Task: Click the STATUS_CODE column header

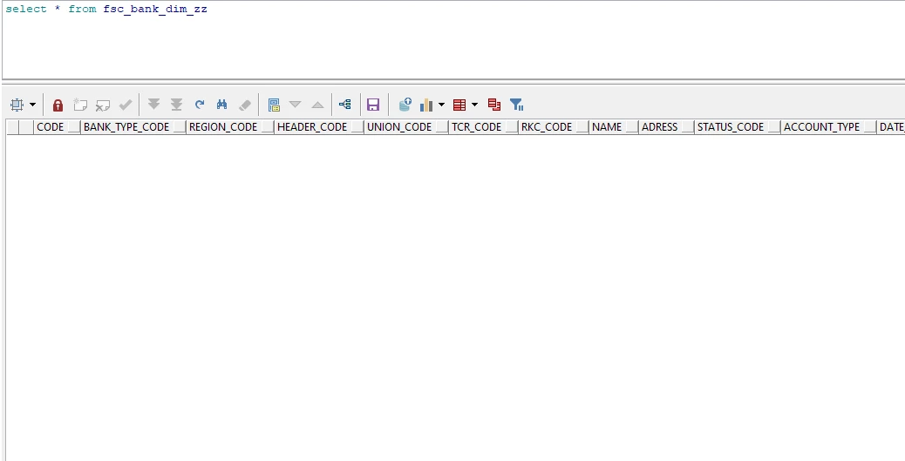Action: (x=731, y=127)
